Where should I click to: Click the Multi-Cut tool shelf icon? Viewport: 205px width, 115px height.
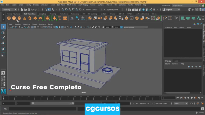click(165, 18)
